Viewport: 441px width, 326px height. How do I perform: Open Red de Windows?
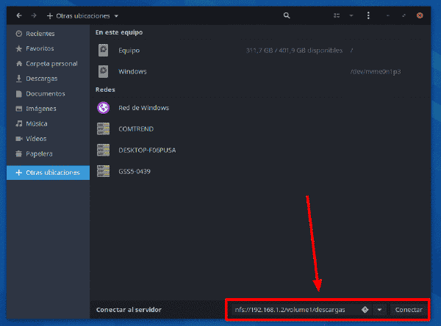coord(261,108)
